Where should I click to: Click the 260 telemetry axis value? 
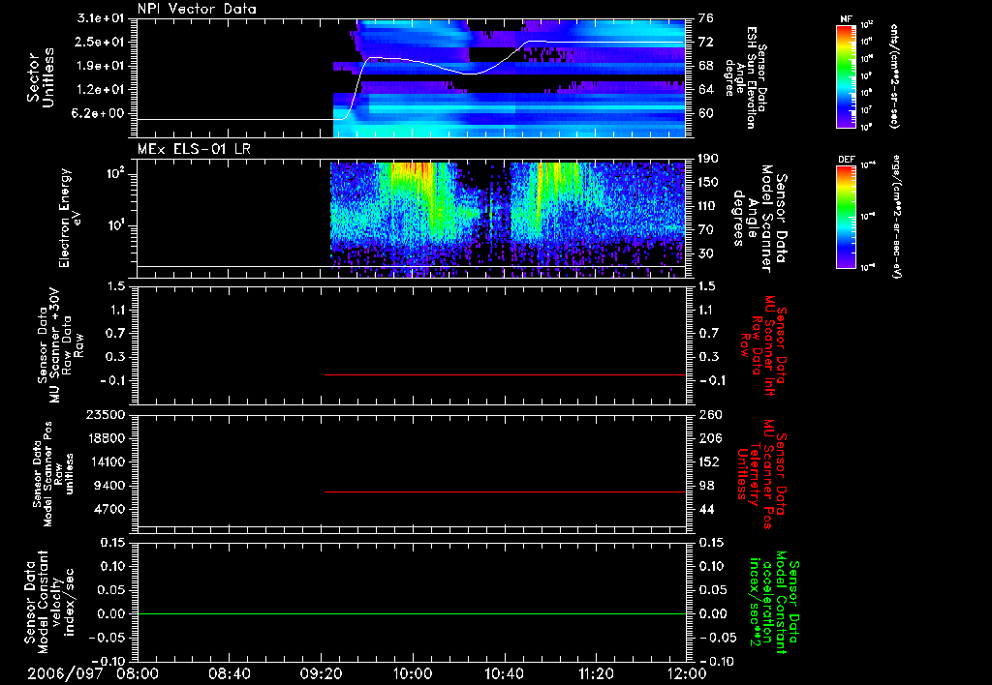click(710, 414)
